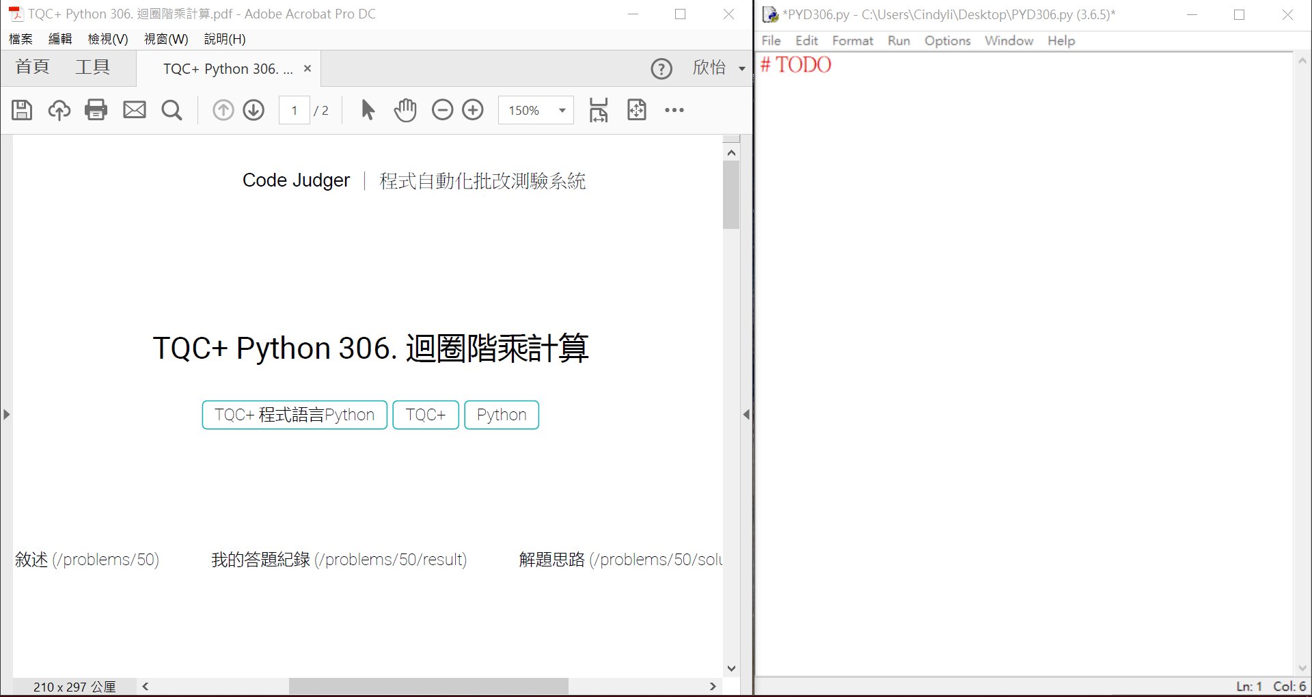Open the File menu in IDLE

point(771,40)
